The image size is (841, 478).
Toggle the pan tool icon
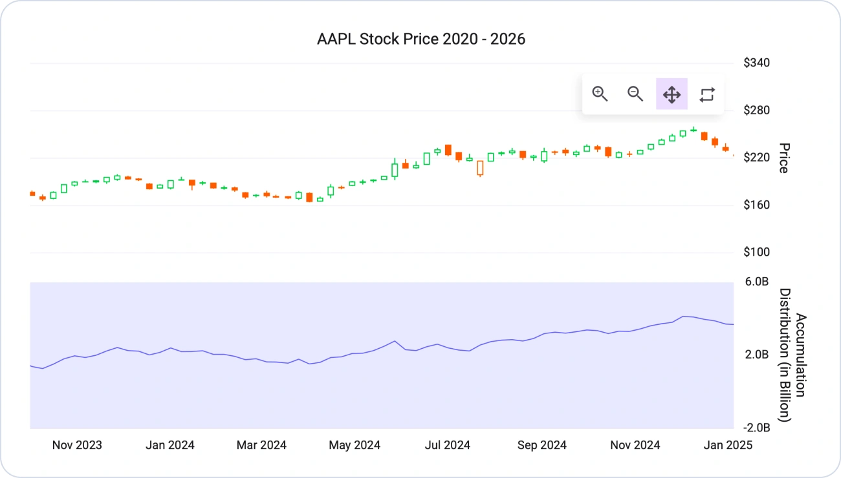(x=672, y=94)
